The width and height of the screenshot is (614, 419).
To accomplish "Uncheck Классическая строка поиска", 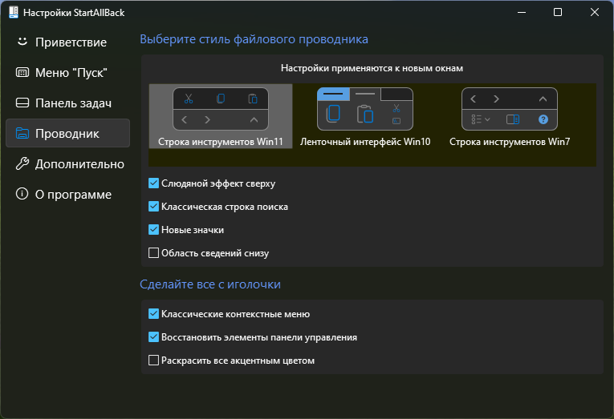I will [154, 207].
